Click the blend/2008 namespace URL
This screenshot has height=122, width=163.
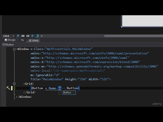point(92,62)
